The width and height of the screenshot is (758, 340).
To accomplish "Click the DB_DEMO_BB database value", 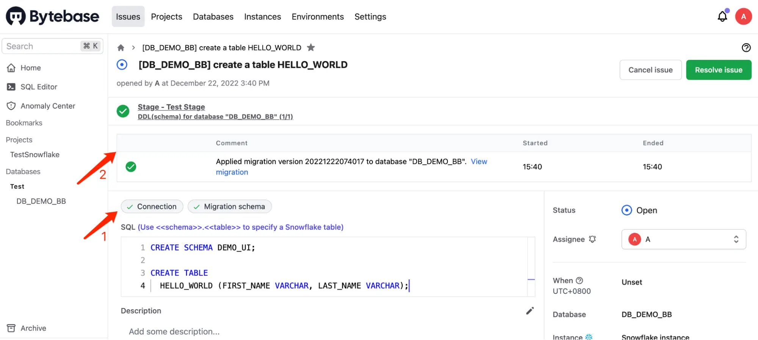I will (x=647, y=314).
